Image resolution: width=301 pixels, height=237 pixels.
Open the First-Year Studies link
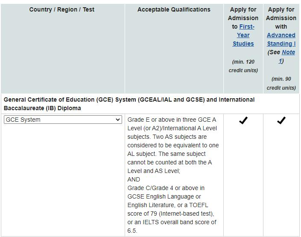(x=243, y=35)
